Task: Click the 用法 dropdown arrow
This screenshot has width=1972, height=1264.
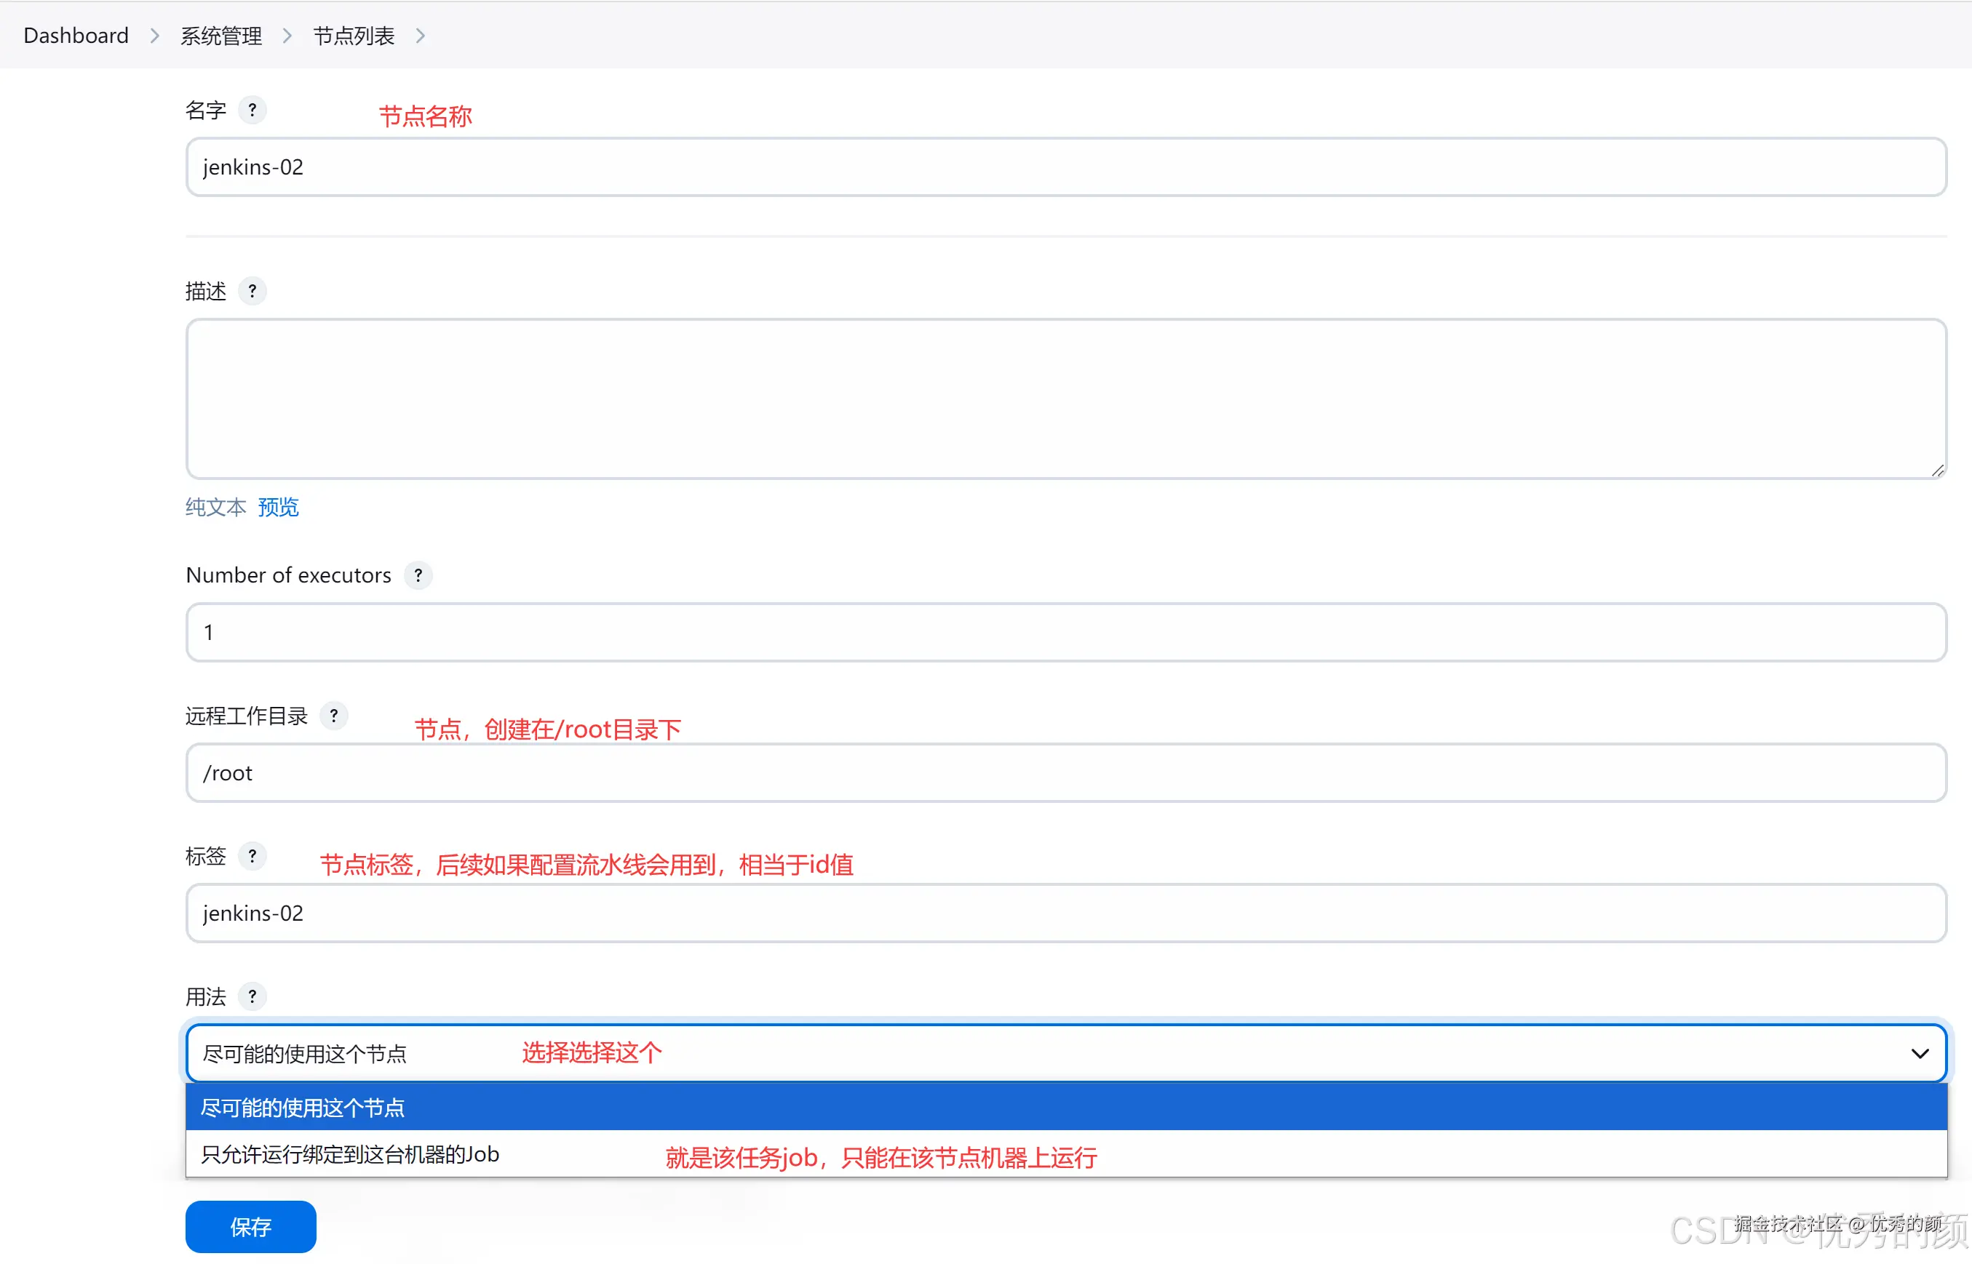Action: click(x=1919, y=1053)
